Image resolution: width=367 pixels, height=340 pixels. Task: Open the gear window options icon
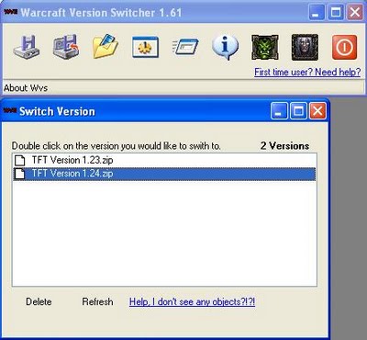(x=145, y=47)
